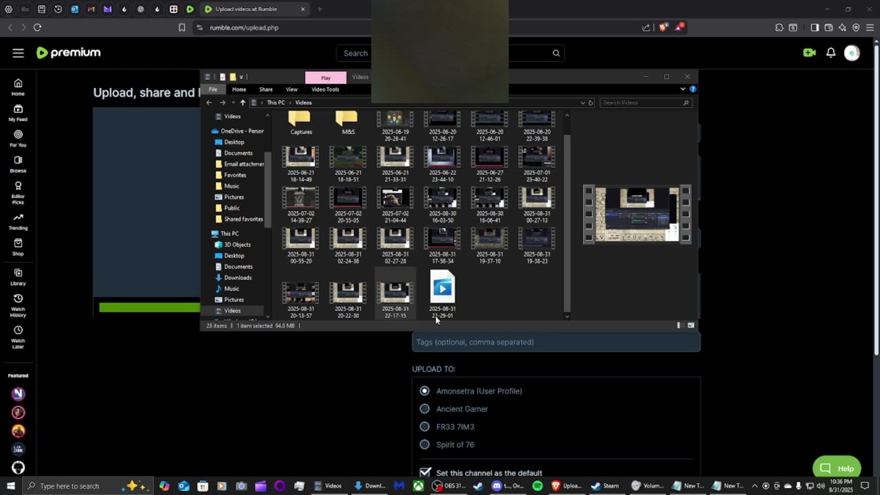Select Amonsetra (User Profile) upload option
The width and height of the screenshot is (880, 495).
click(x=424, y=391)
